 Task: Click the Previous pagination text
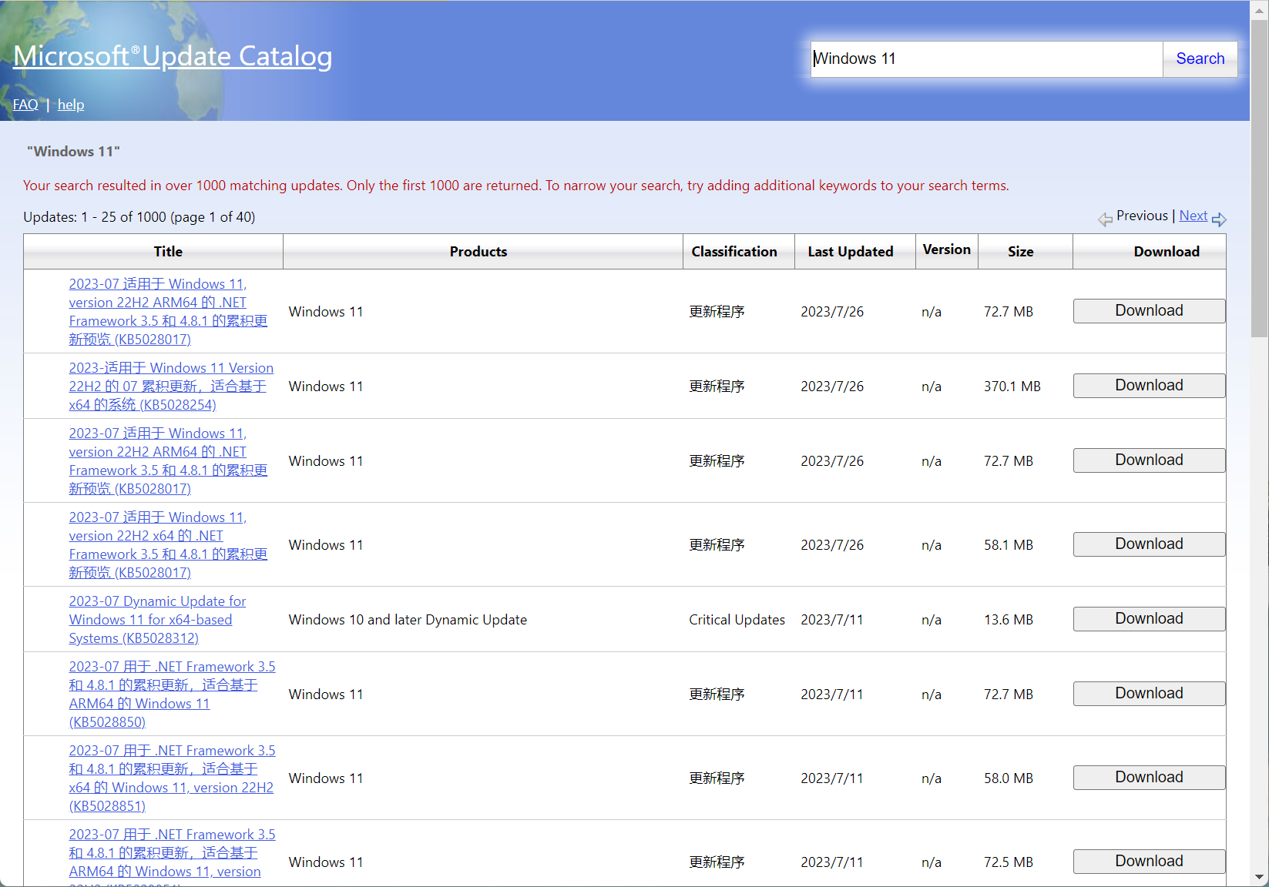(x=1142, y=216)
